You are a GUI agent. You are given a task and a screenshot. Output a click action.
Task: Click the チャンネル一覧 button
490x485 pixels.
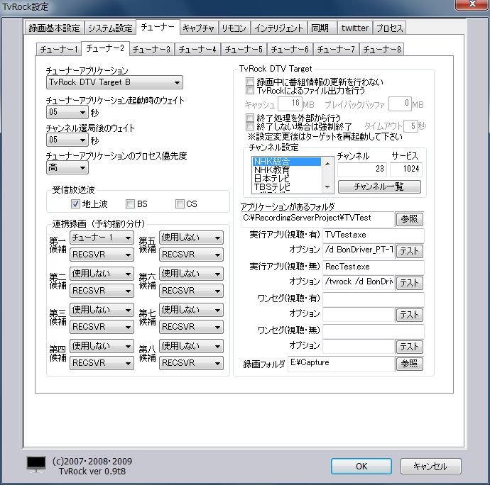pyautogui.click(x=379, y=186)
